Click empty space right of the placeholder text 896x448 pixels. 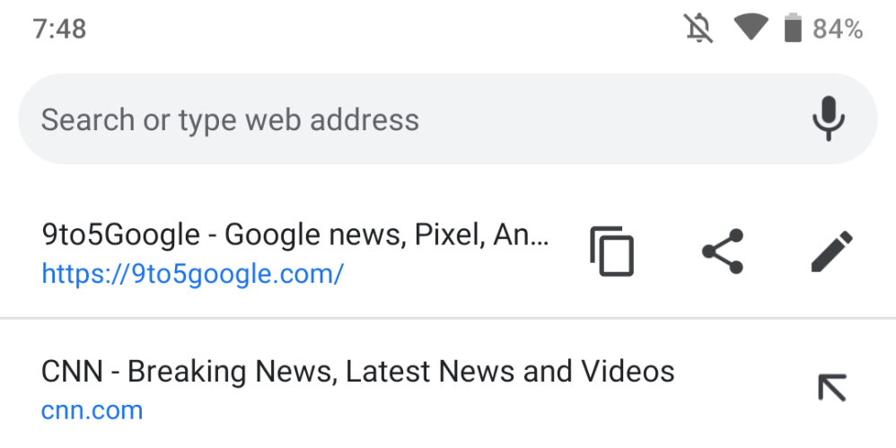click(x=611, y=119)
